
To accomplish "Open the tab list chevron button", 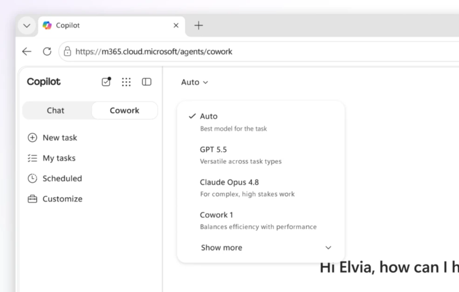I will click(27, 25).
